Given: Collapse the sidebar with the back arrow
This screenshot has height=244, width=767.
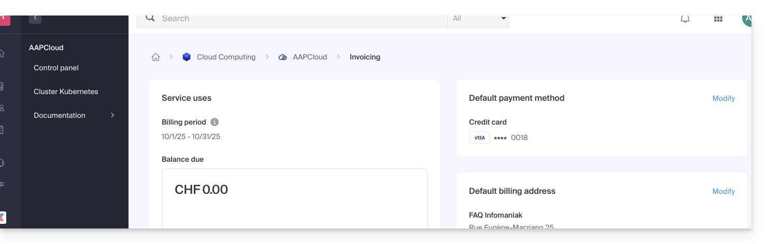Looking at the screenshot, I should click(x=35, y=18).
